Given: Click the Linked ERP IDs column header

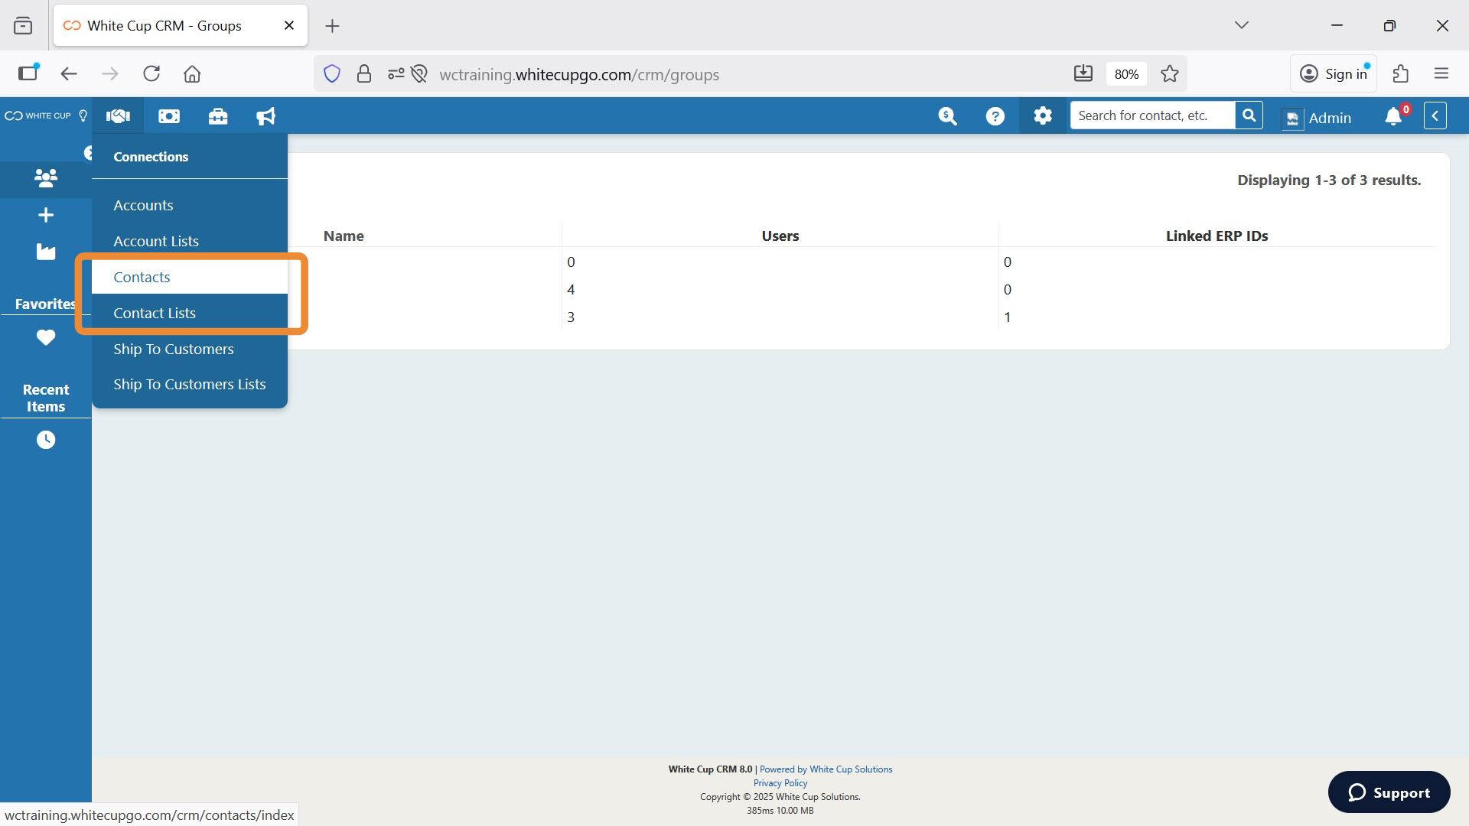Looking at the screenshot, I should (1217, 236).
